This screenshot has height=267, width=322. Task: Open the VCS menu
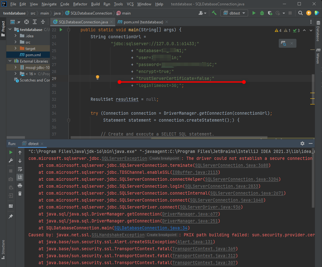coord(130,4)
